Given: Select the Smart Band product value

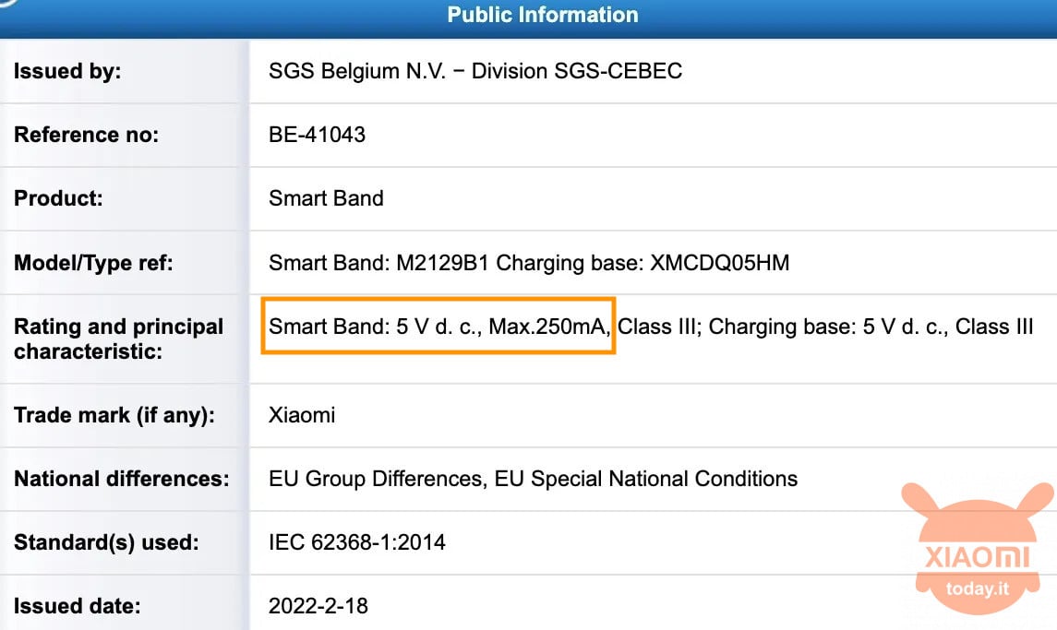Looking at the screenshot, I should click(x=326, y=198).
